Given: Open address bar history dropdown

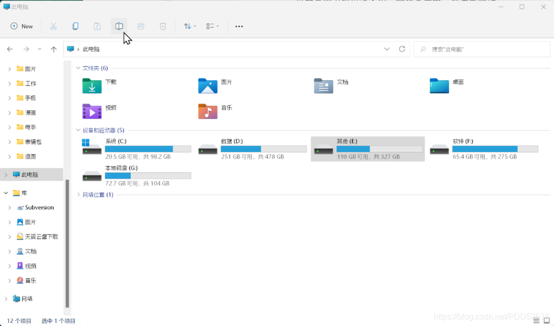Looking at the screenshot, I should point(387,49).
